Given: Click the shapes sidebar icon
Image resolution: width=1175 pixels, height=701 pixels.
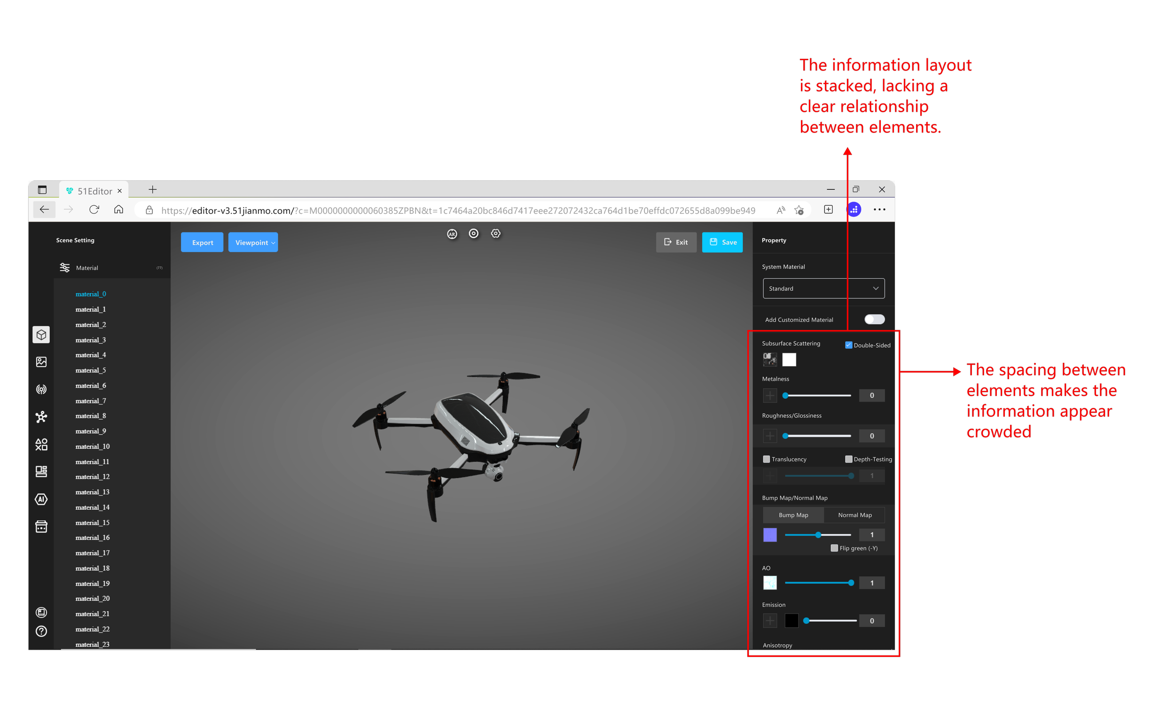Looking at the screenshot, I should pyautogui.click(x=41, y=444).
